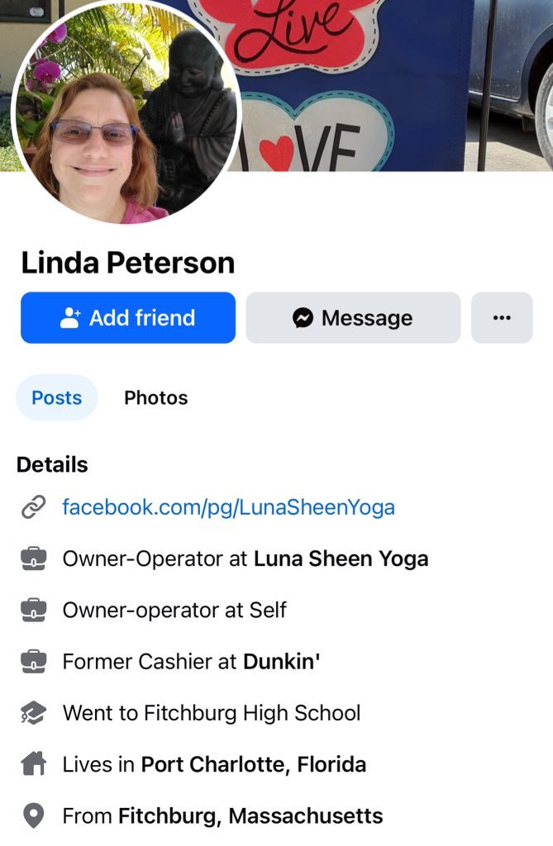
Task: Select the Went to Fitchburg High School entry
Action: [x=212, y=713]
